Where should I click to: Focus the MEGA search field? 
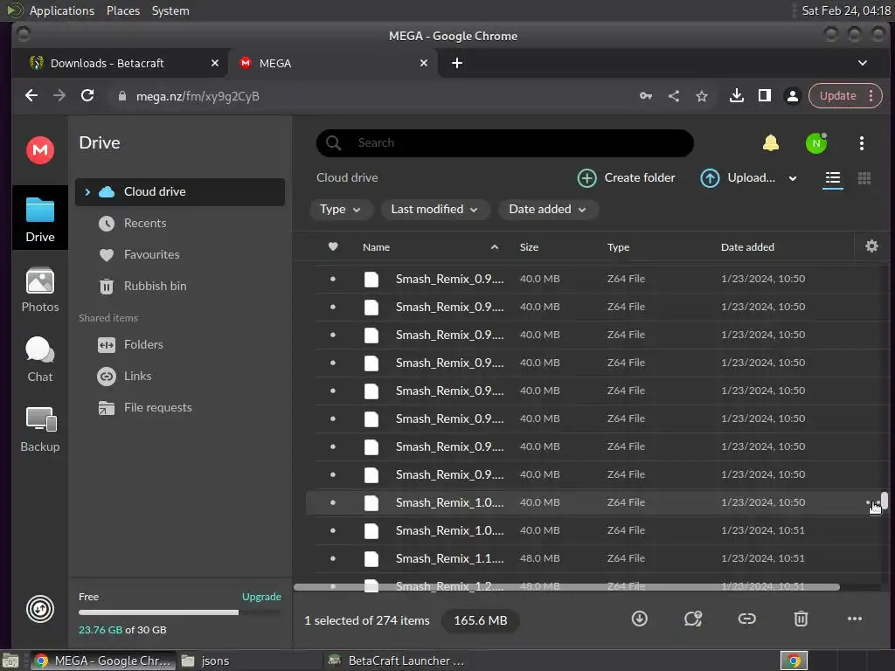tap(504, 142)
